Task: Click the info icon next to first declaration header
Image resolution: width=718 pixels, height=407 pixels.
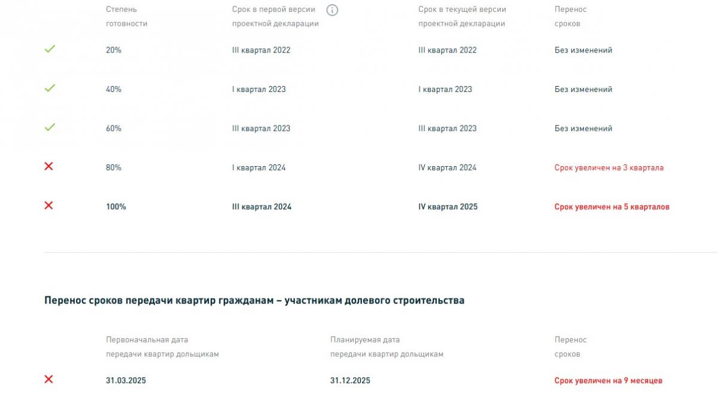Action: 332,10
